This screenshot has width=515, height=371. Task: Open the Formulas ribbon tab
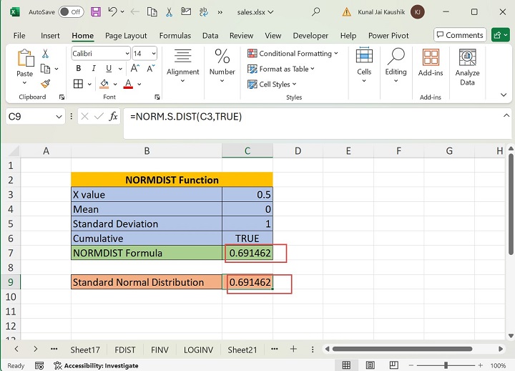coord(175,36)
